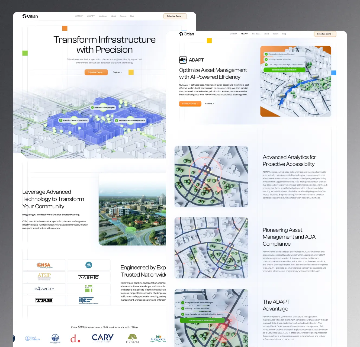Image resolution: width=360 pixels, height=347 pixels.
Task: Open CRASH™ in the left page navigation
Action: [79, 16]
